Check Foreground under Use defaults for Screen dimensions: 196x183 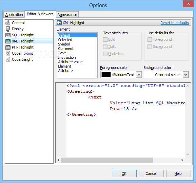150,40
